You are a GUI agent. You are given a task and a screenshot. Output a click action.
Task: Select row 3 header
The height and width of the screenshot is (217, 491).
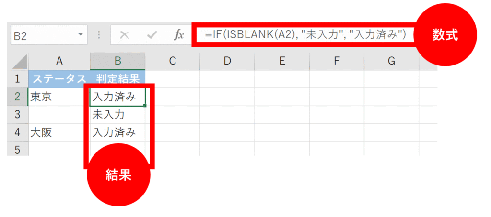(18, 115)
